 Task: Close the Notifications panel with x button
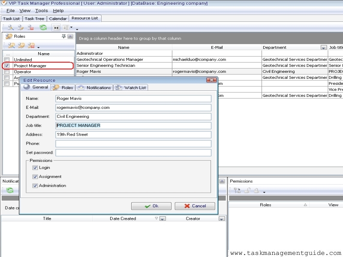[222, 181]
